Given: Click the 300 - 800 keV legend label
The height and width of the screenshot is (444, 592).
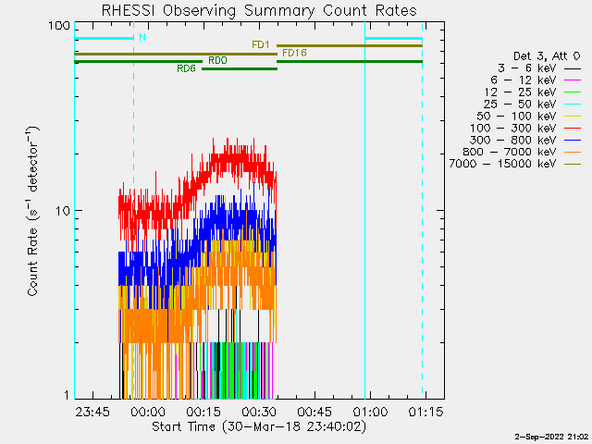Looking at the screenshot, I should [512, 140].
